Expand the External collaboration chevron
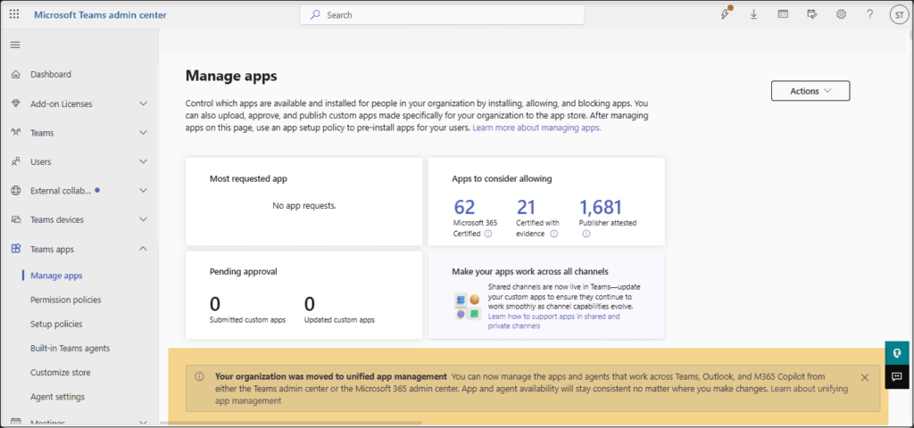914x428 pixels. [x=144, y=191]
